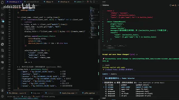Click the "display_title" assignment on line 84

tap(55, 31)
